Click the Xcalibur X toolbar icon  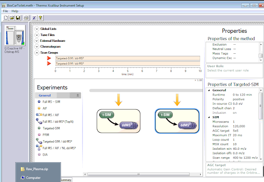point(34,18)
